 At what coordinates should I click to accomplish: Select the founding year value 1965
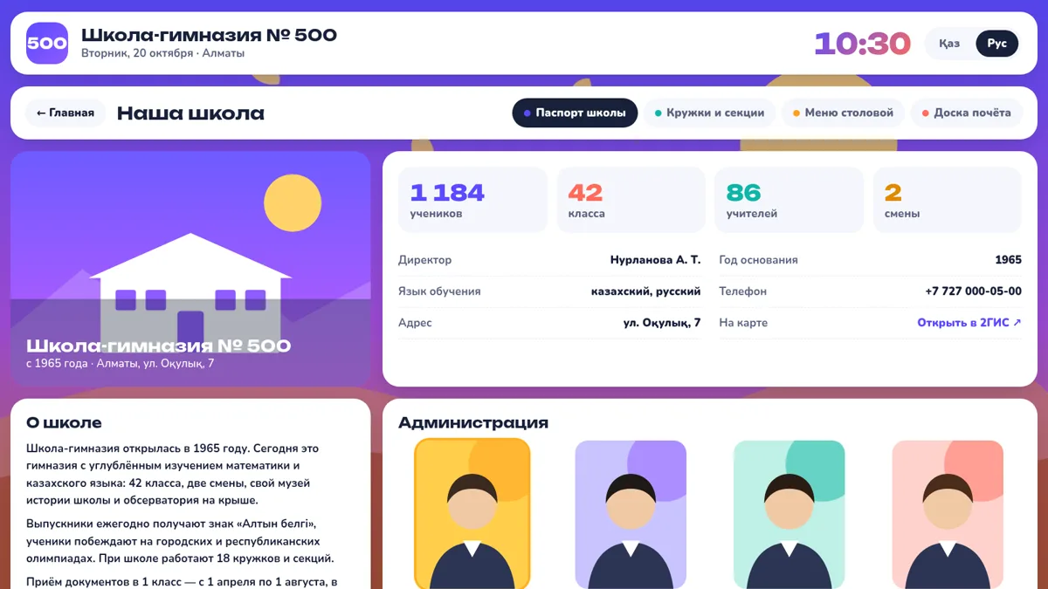pos(1008,260)
